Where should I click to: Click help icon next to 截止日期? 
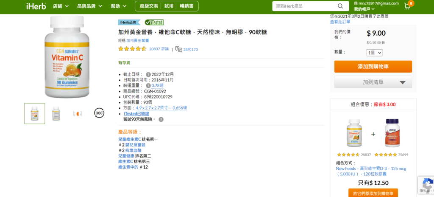(x=148, y=74)
